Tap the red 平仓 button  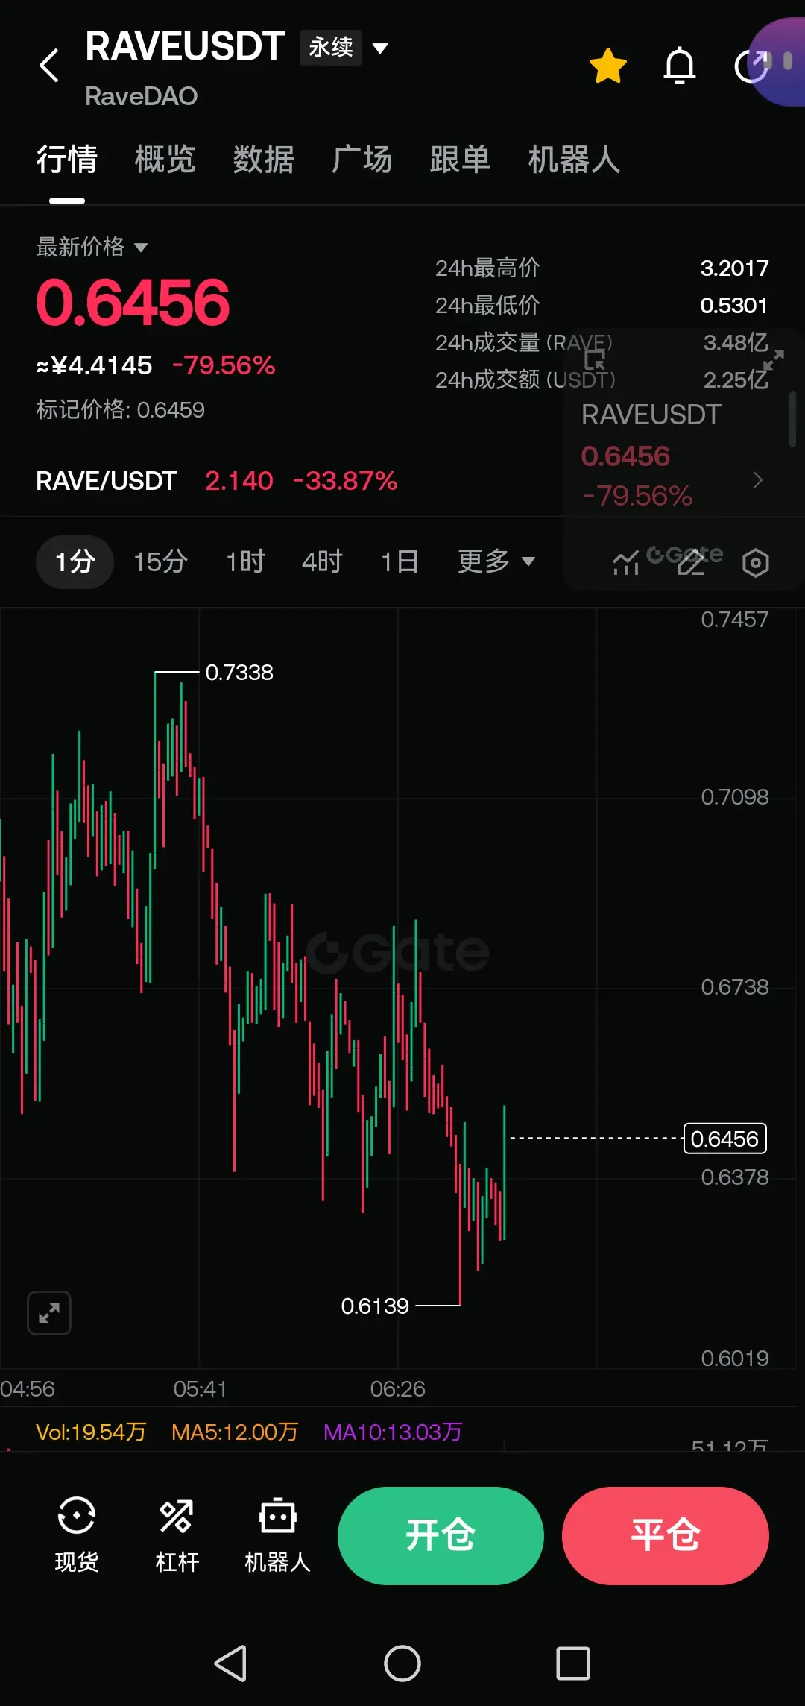coord(666,1536)
